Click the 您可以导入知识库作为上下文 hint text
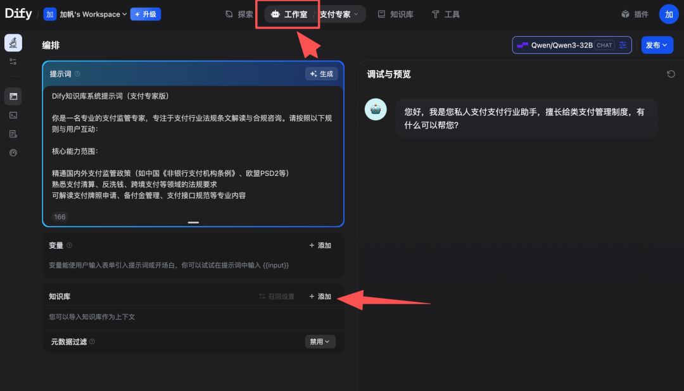684x391 pixels. (x=92, y=317)
